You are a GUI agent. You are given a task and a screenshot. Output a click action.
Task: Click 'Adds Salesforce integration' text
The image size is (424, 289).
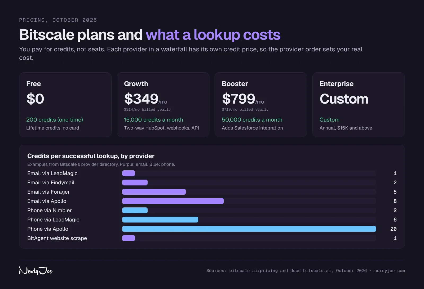point(252,128)
